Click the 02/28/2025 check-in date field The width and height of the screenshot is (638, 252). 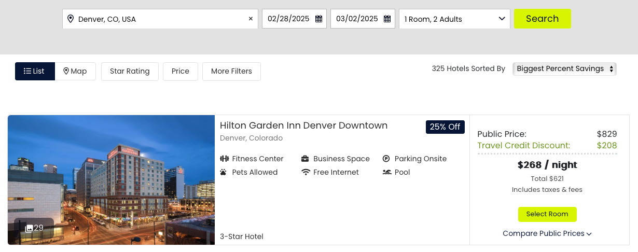tap(294, 19)
